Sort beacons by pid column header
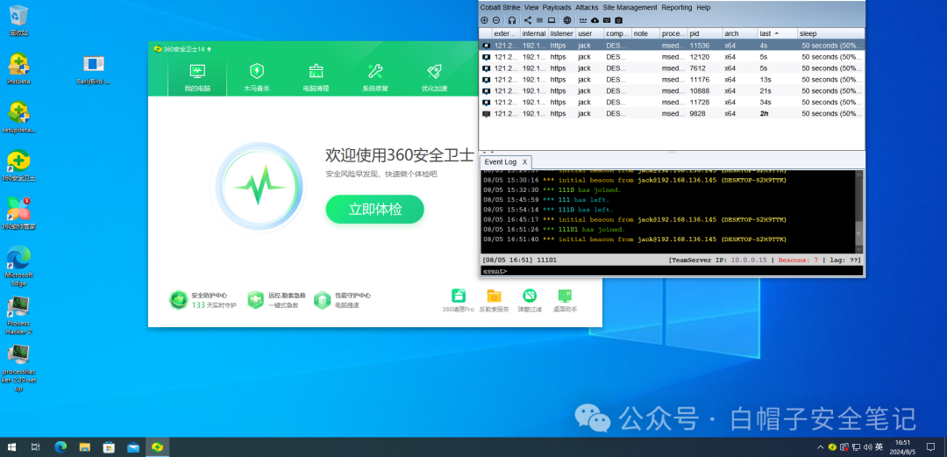Screen dimensions: 947x457 [x=705, y=34]
